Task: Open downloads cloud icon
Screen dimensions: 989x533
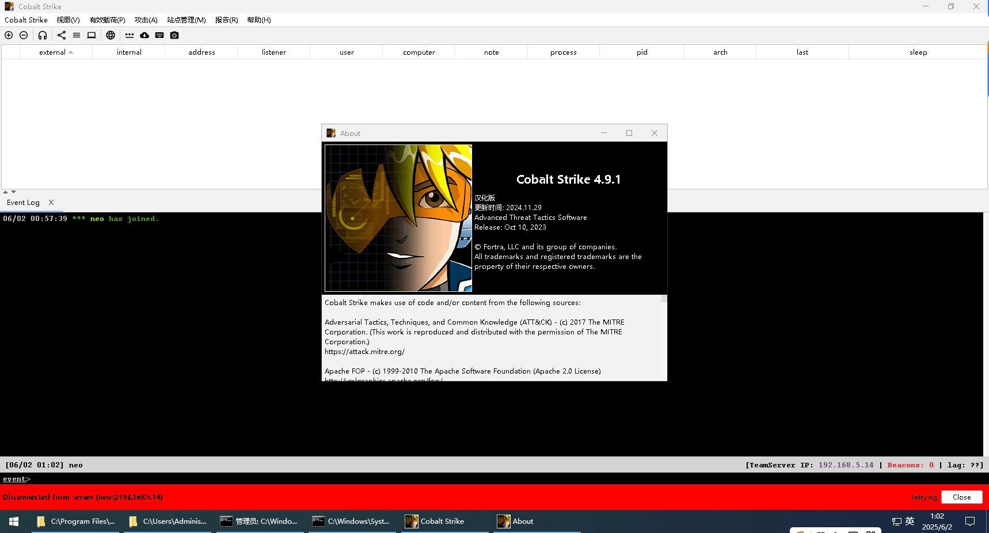Action: 144,35
